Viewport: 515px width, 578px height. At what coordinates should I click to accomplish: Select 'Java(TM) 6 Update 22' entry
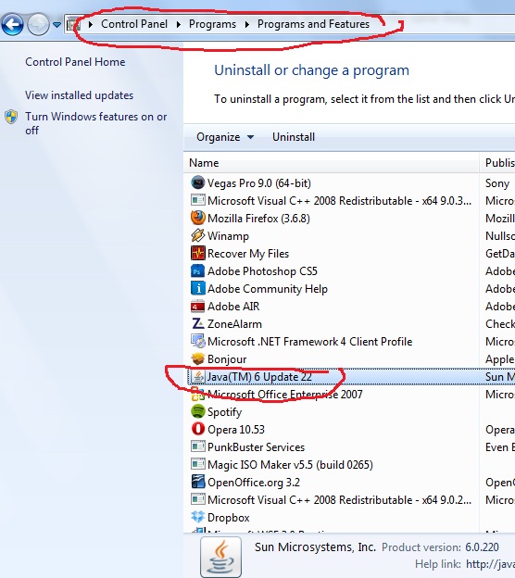click(x=259, y=377)
